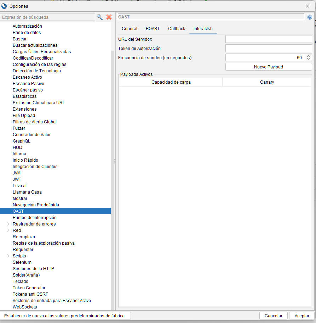Click the ZAP logo in title bar
The width and height of the screenshot is (316, 323).
tap(4, 6)
